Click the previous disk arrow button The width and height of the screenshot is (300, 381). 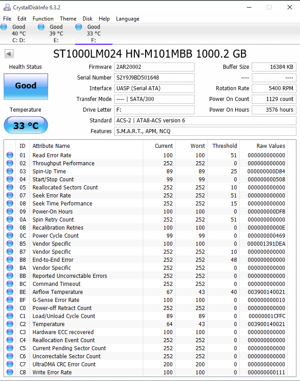point(9,54)
